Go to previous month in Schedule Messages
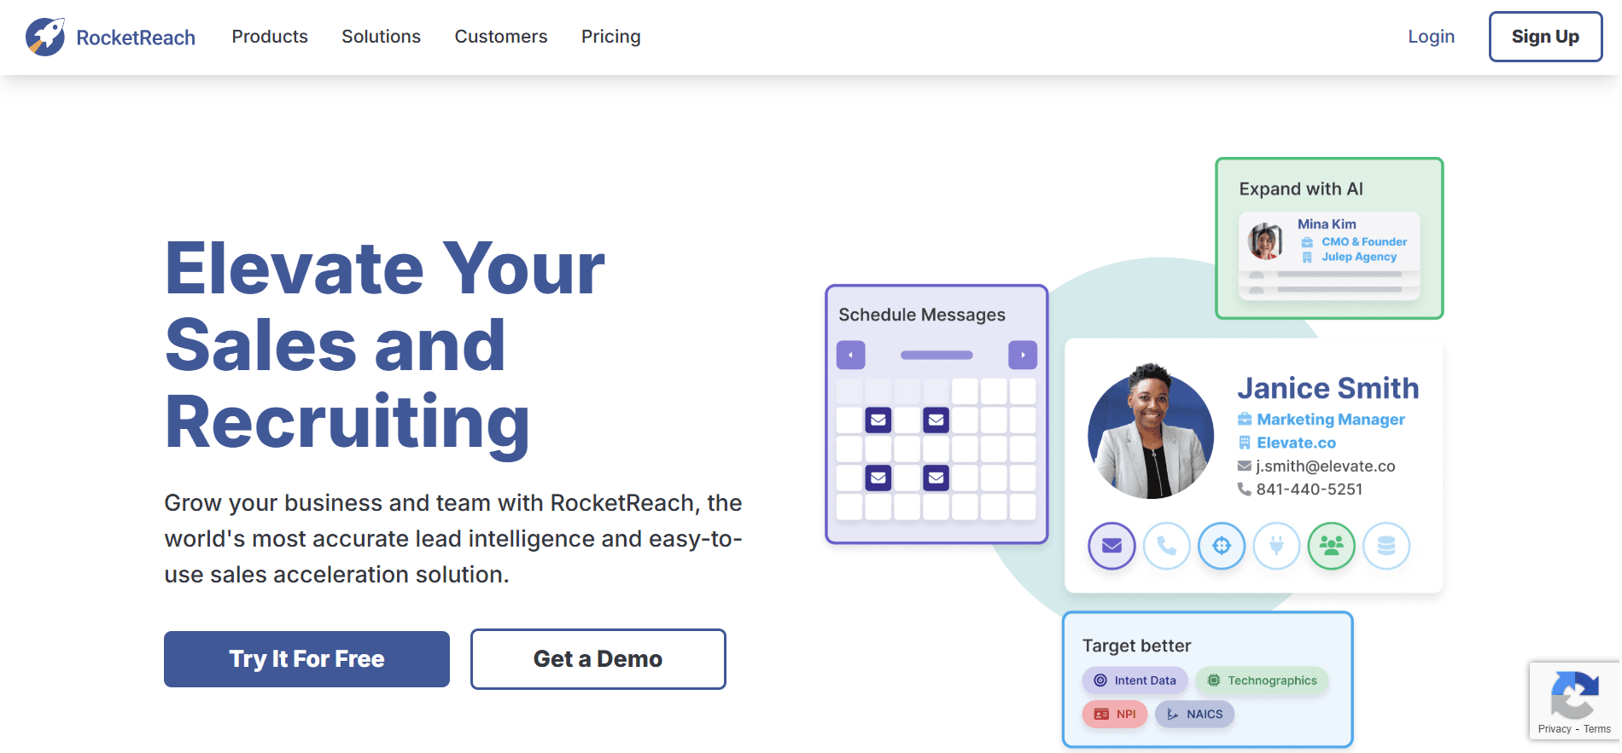 pyautogui.click(x=851, y=355)
